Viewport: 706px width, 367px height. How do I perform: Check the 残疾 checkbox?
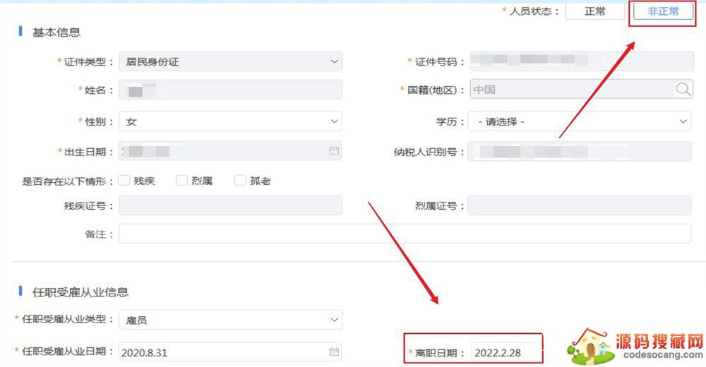(124, 181)
